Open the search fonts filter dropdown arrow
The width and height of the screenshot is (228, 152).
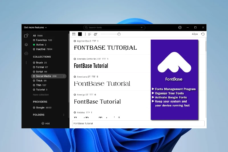[x=142, y=28]
